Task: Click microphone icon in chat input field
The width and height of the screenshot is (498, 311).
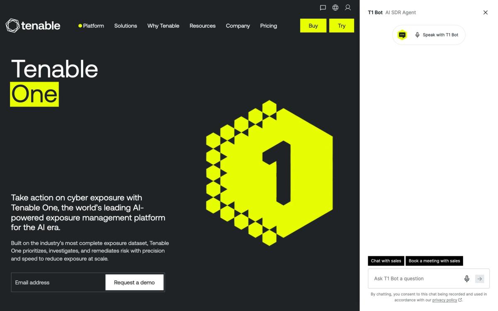Action: click(467, 279)
